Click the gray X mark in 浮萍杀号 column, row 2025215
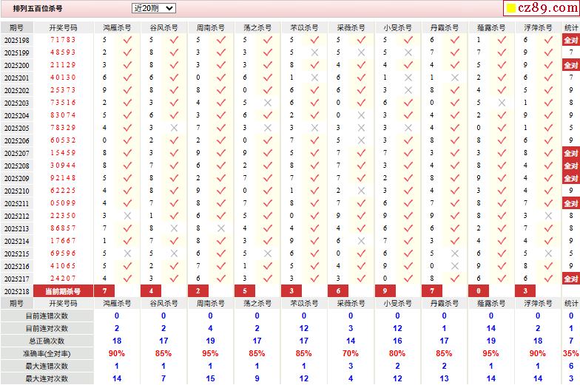Image resolution: width=580 pixels, height=385 pixels. 548,253
